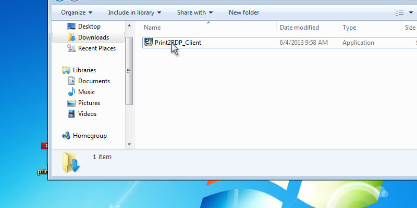417x208 pixels.
Task: Create a New folder from the toolbar
Action: point(244,12)
